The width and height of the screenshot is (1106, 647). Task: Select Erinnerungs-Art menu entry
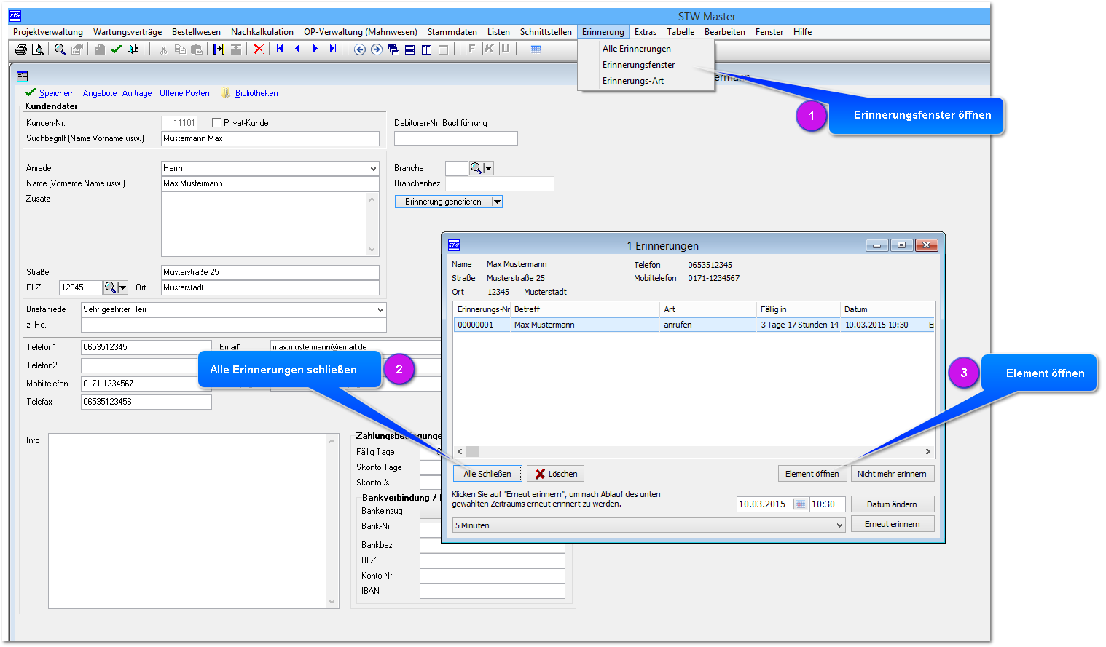coord(633,81)
